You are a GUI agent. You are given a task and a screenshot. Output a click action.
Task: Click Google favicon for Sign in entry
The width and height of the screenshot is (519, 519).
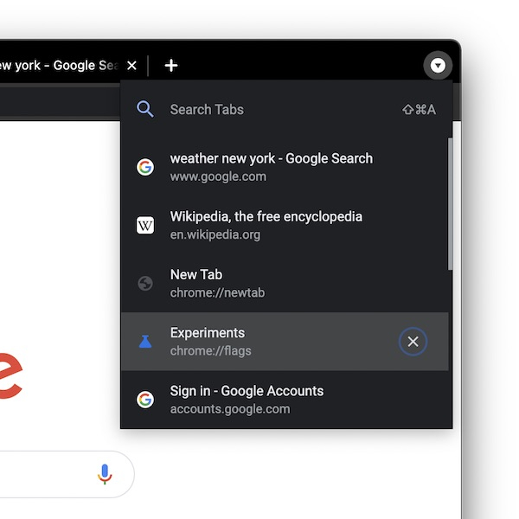coord(145,400)
